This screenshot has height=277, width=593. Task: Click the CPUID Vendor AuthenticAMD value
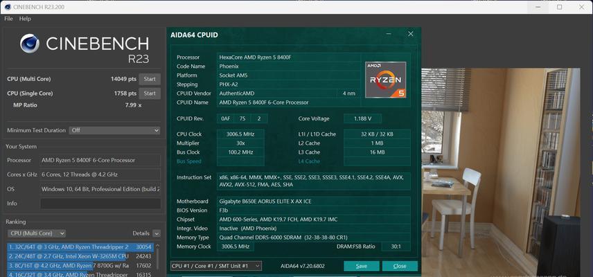[x=276, y=93]
